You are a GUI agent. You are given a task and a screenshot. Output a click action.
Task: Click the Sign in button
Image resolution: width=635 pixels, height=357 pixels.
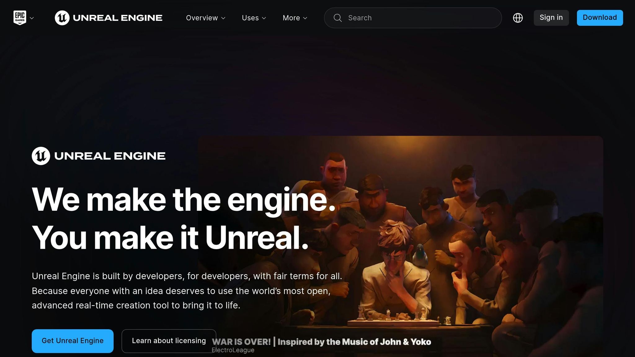(551, 18)
